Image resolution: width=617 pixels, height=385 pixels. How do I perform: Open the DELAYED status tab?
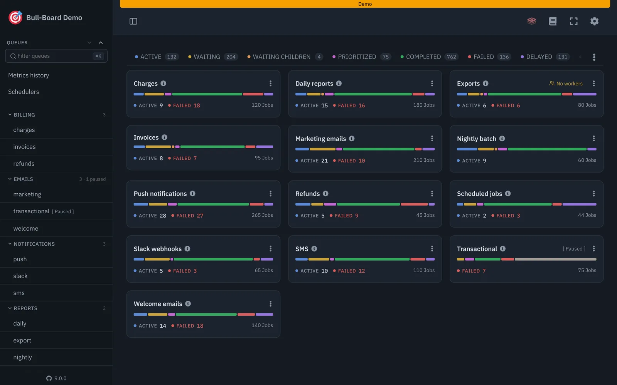pyautogui.click(x=545, y=57)
